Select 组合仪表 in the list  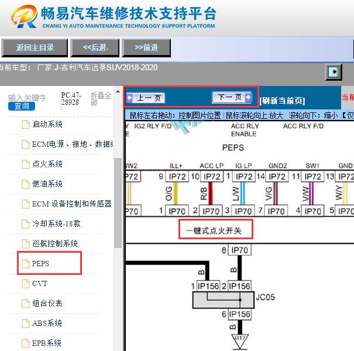47,303
